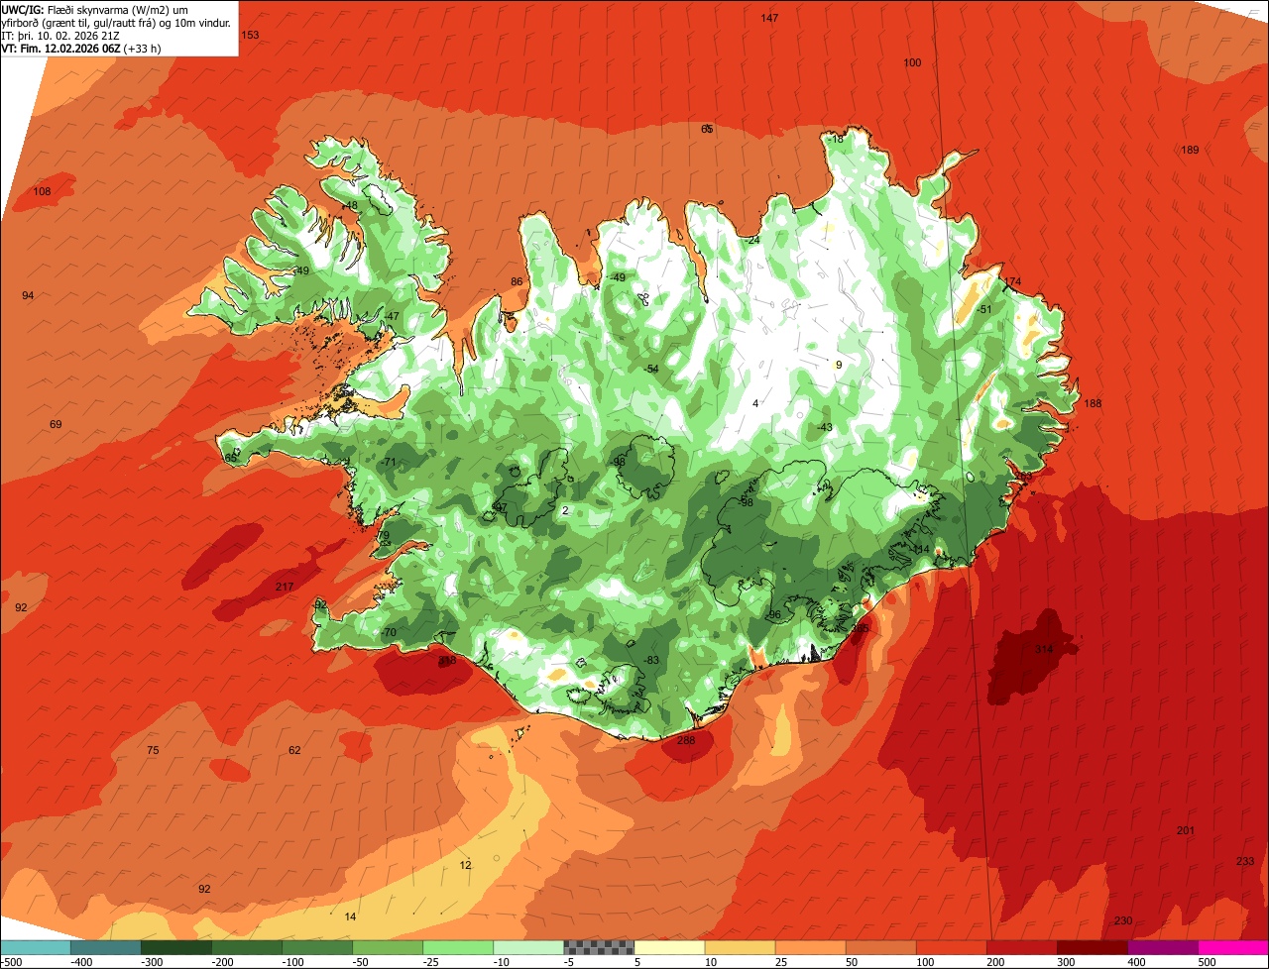The image size is (1269, 969).
Task: Click the '188' value east of Iceland
Action: (x=1093, y=403)
